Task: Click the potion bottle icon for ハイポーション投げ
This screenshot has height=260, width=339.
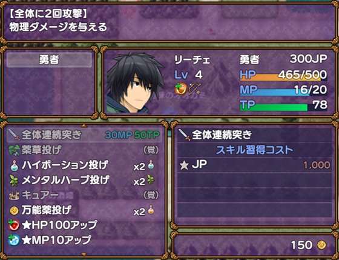Action: click(x=14, y=165)
